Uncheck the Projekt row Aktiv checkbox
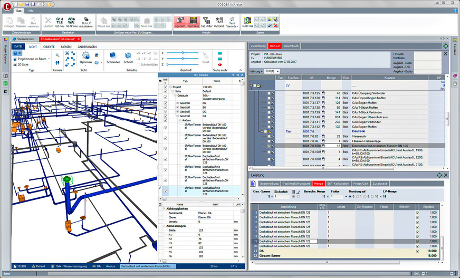The height and width of the screenshot is (278, 460). click(x=165, y=87)
